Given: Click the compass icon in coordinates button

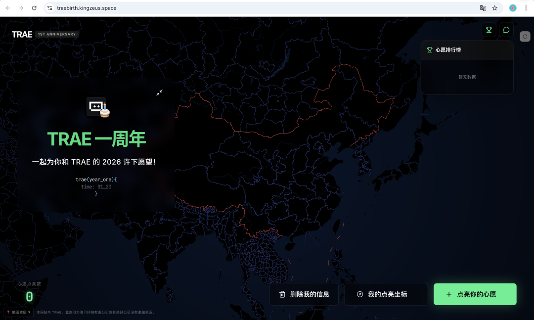Looking at the screenshot, I should tap(360, 294).
